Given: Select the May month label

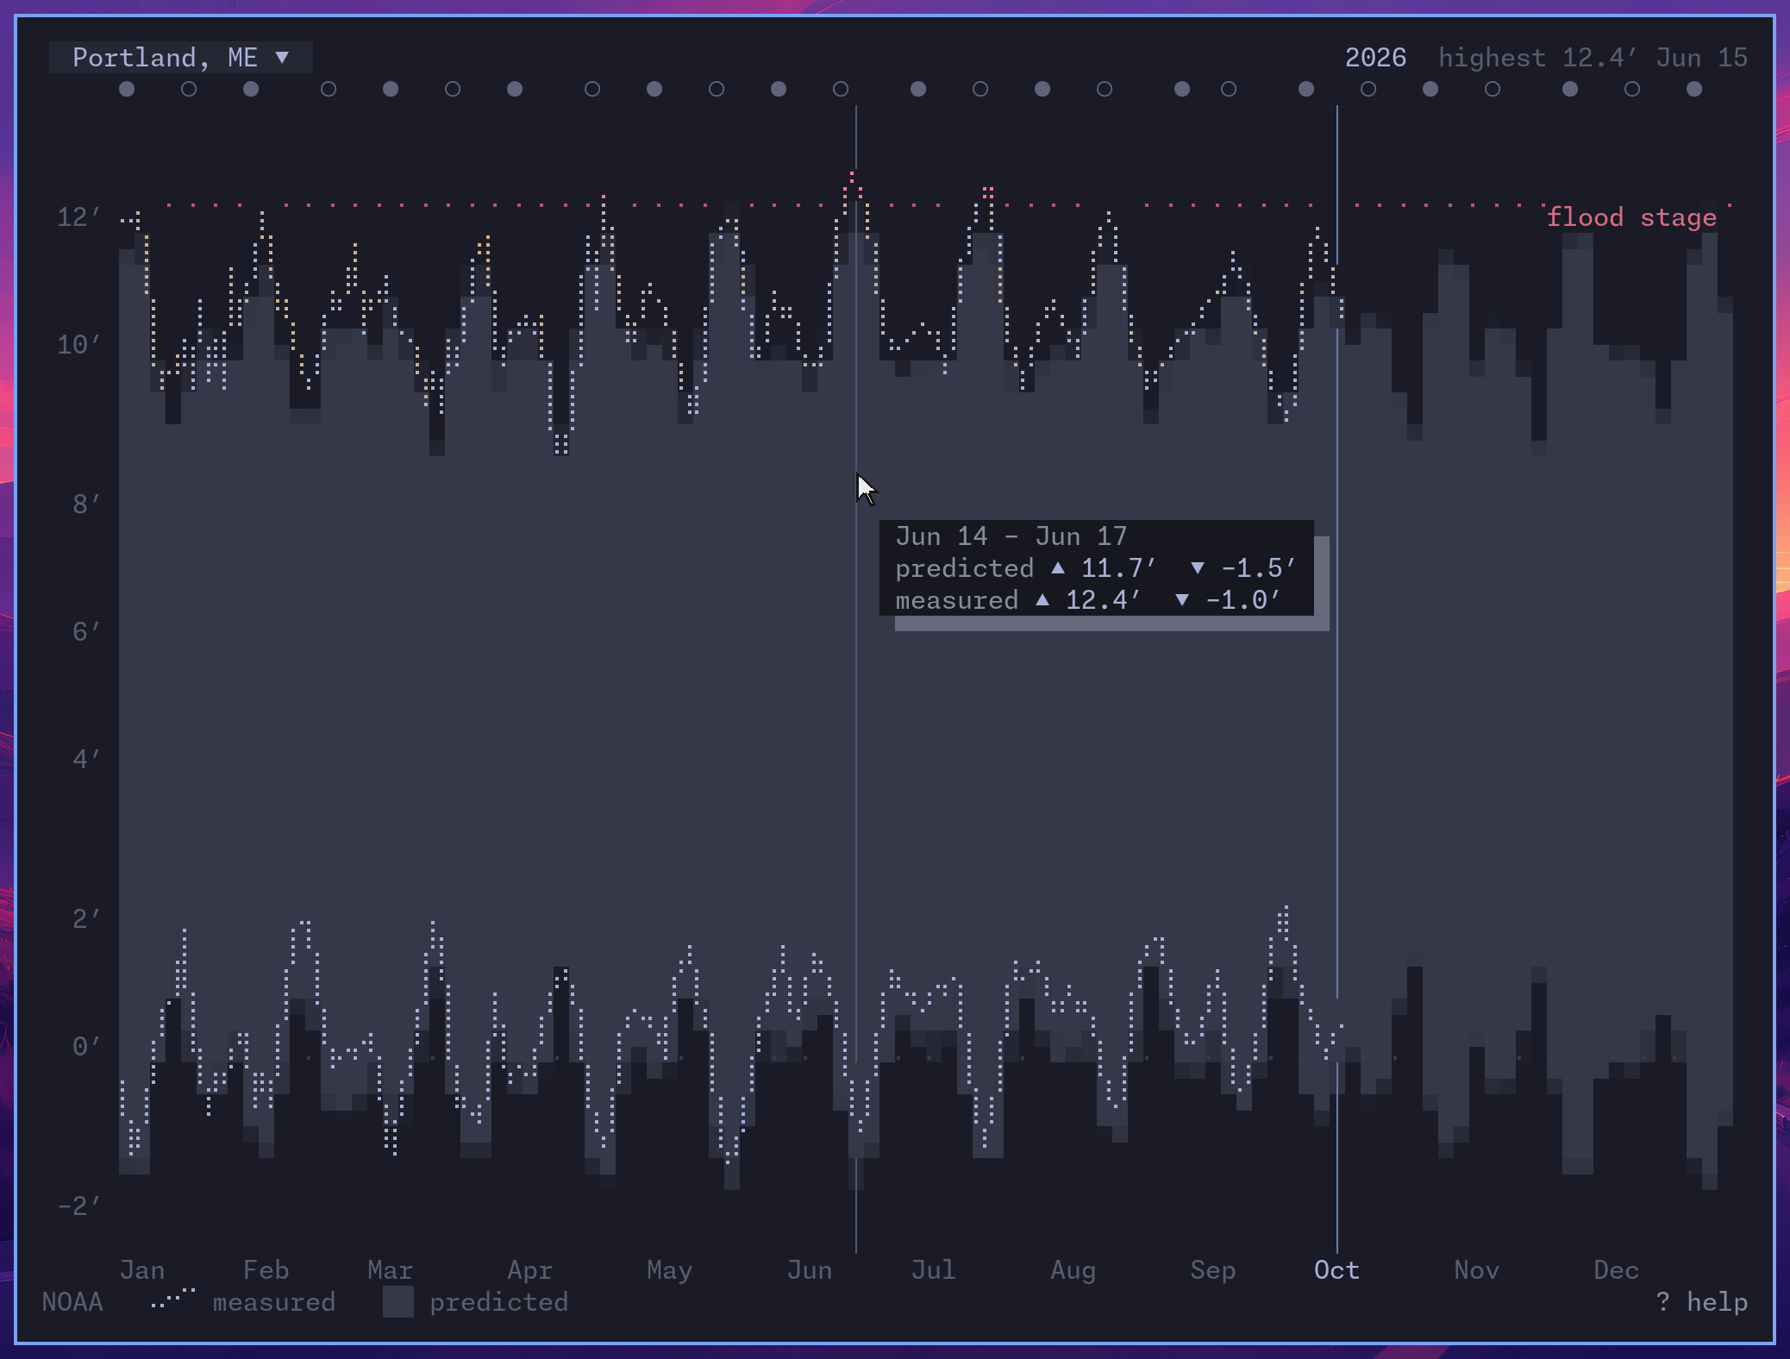Looking at the screenshot, I should (x=669, y=1270).
